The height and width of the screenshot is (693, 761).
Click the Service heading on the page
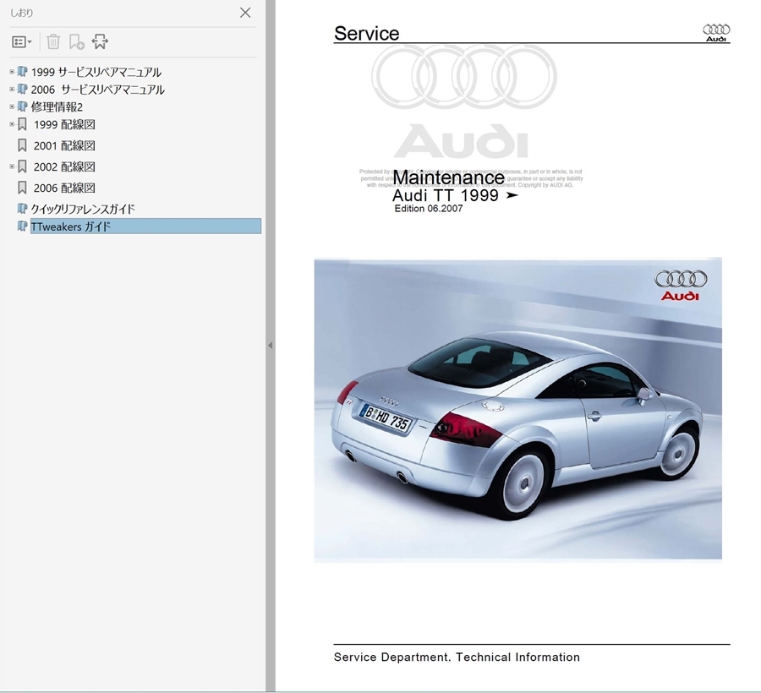point(366,34)
